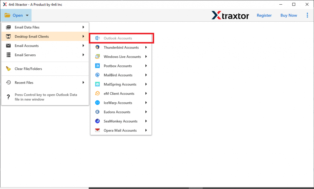The width and height of the screenshot is (314, 189).
Task: Click the Eudora icon
Action: [x=97, y=112]
